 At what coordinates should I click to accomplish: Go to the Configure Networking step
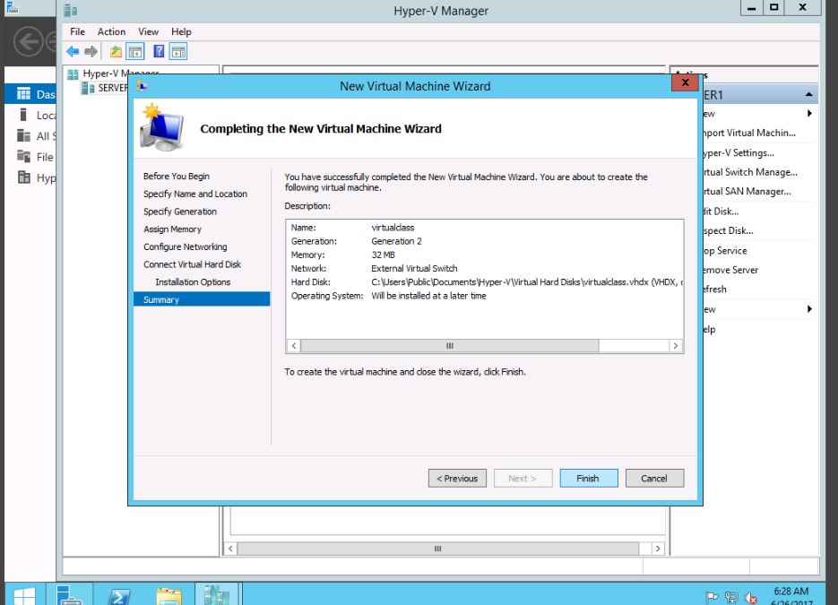pos(185,246)
